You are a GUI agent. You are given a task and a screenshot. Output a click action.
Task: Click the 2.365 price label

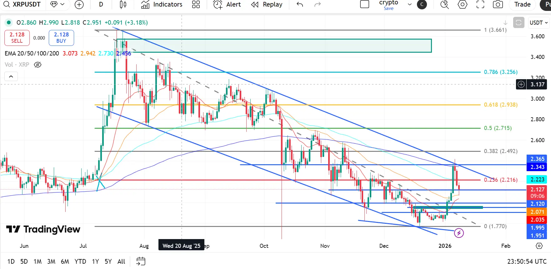pyautogui.click(x=538, y=159)
